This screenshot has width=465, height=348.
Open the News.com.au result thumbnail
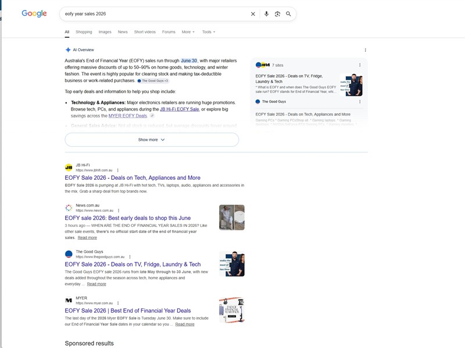[x=232, y=217]
